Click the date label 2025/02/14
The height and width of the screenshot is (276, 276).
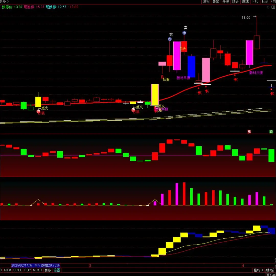[22, 266]
